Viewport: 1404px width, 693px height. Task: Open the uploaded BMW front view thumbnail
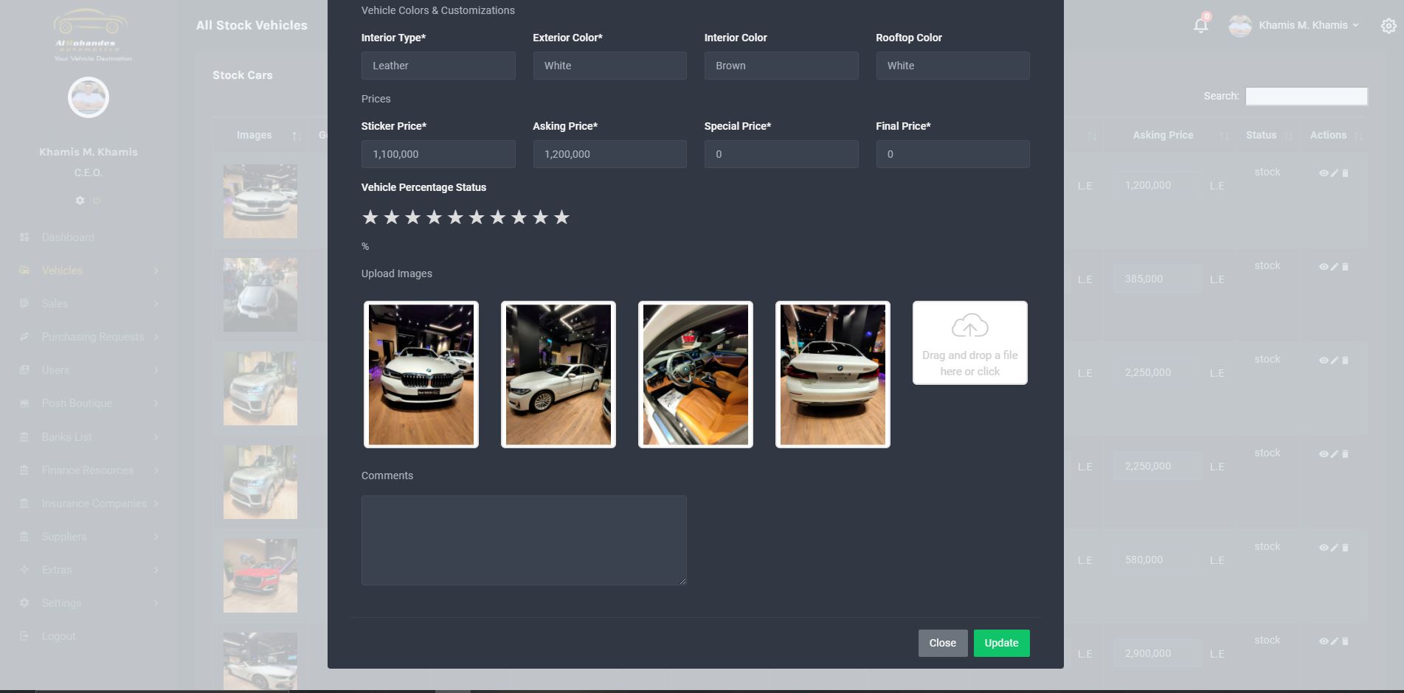421,375
